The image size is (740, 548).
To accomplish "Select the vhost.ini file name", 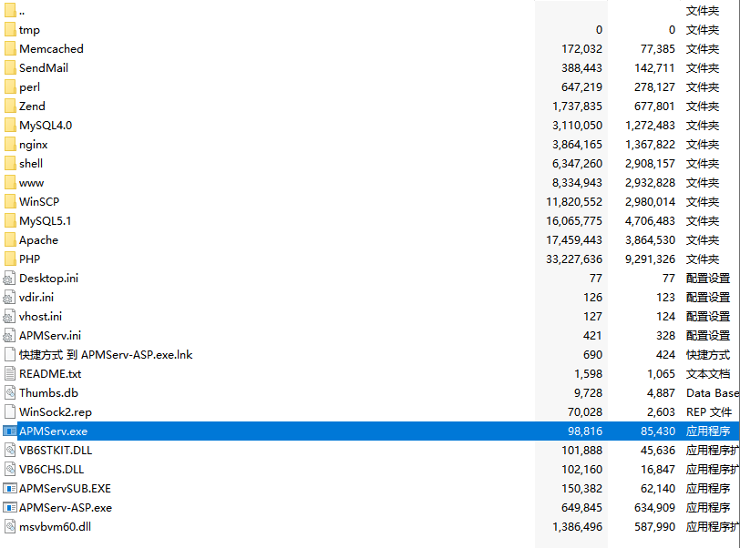I will pos(41,317).
